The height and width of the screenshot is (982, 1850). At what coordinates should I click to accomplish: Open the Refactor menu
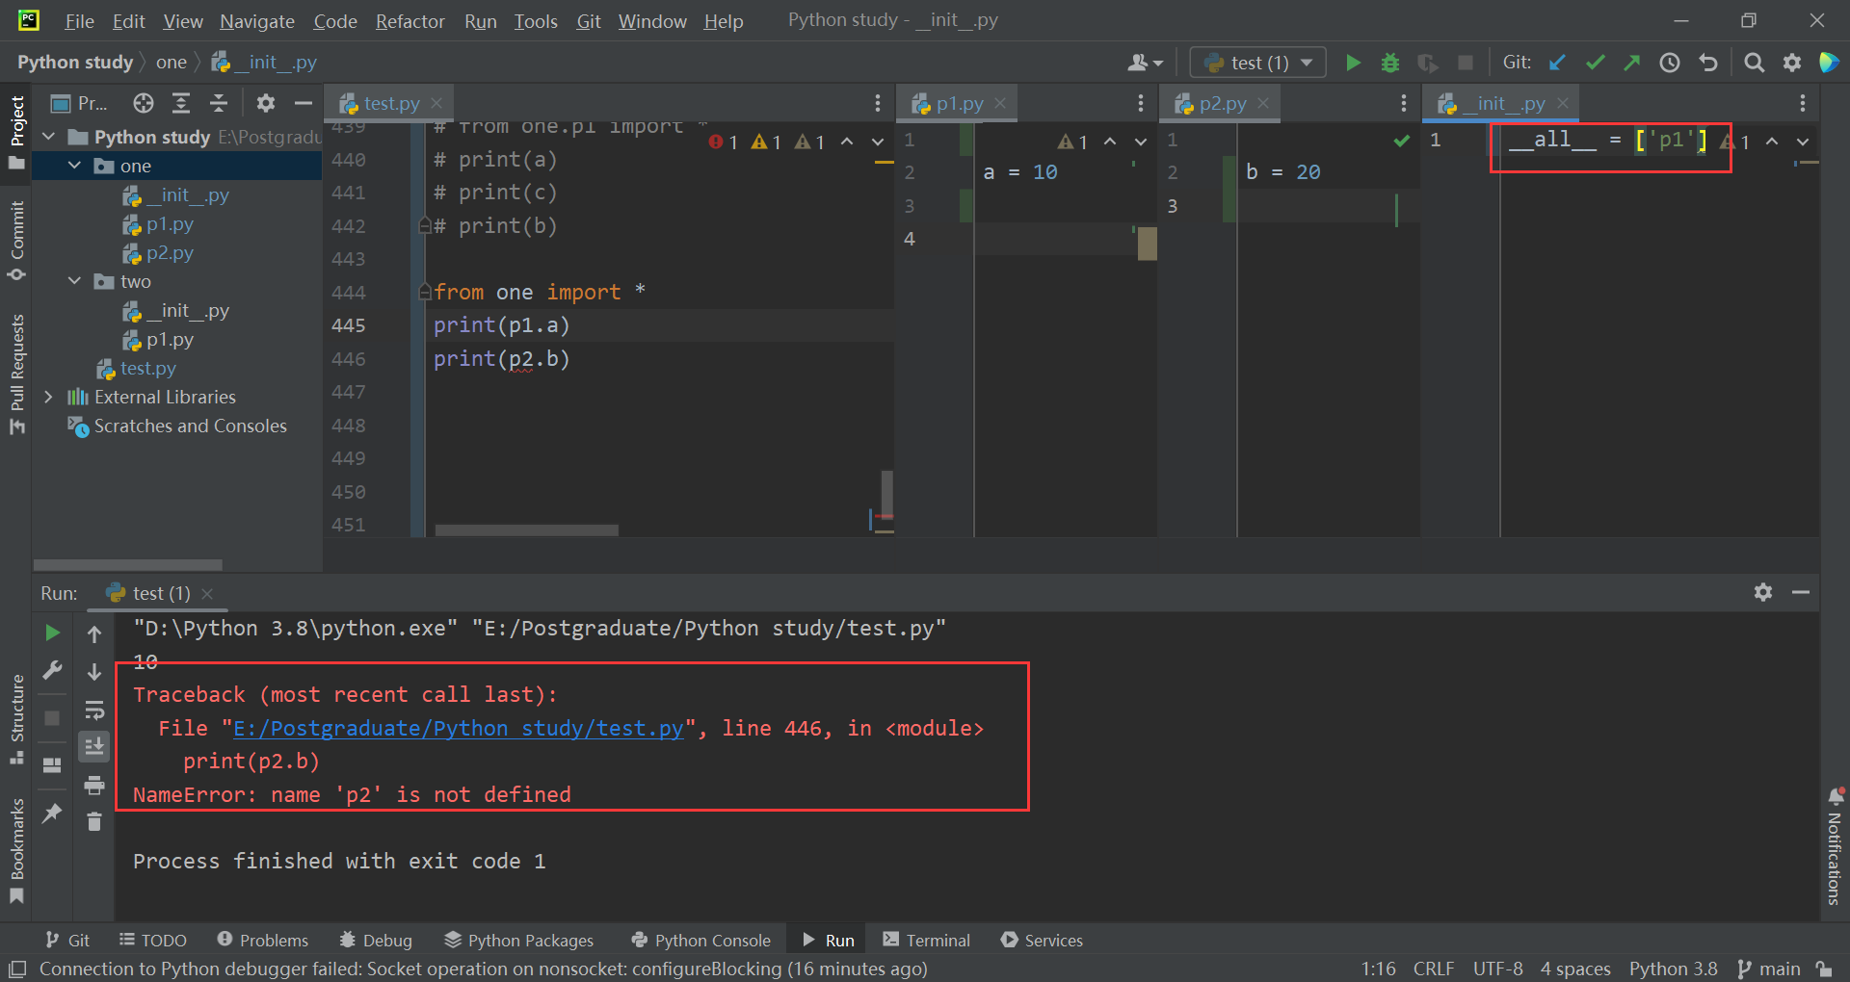point(410,20)
